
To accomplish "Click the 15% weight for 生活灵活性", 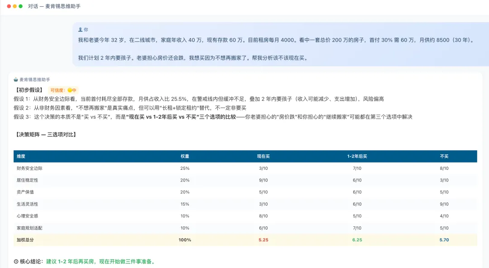I will pos(185,204).
